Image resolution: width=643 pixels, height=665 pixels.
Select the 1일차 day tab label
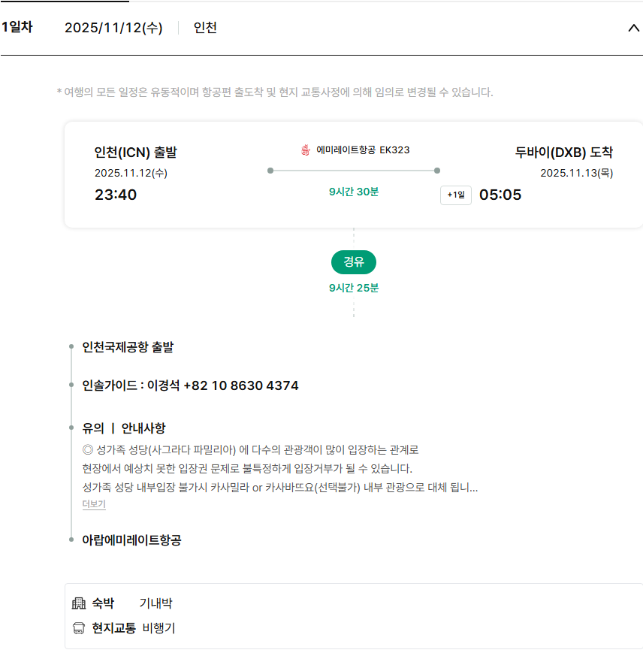(17, 28)
